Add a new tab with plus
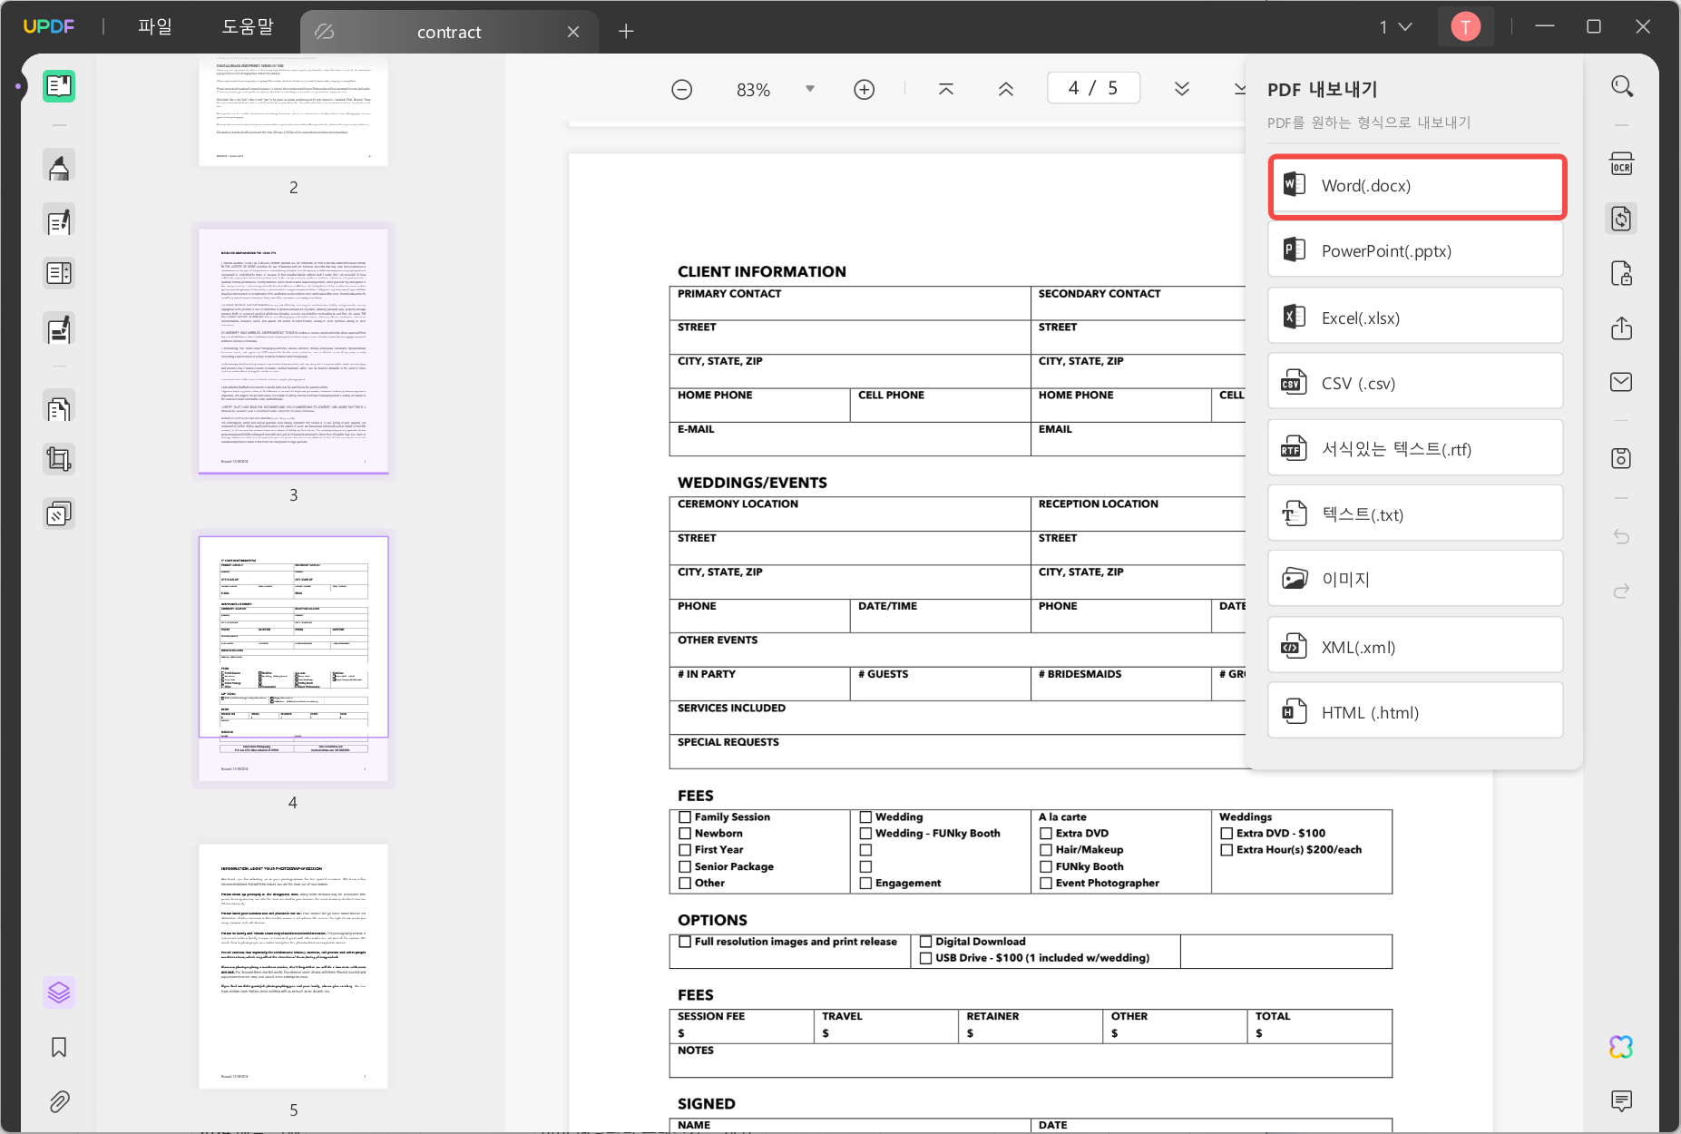This screenshot has height=1134, width=1681. [626, 32]
